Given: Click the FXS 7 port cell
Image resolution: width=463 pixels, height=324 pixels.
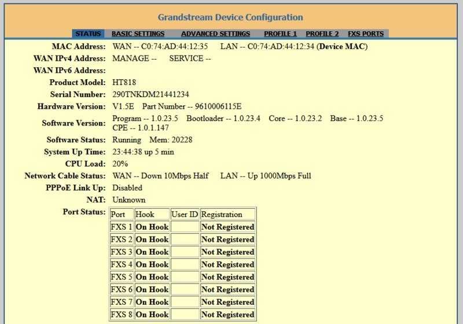Looking at the screenshot, I should [122, 302].
